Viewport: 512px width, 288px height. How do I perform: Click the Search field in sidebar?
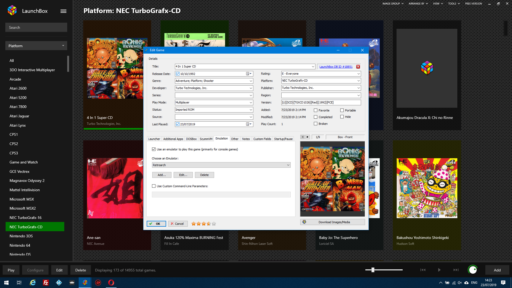(36, 27)
